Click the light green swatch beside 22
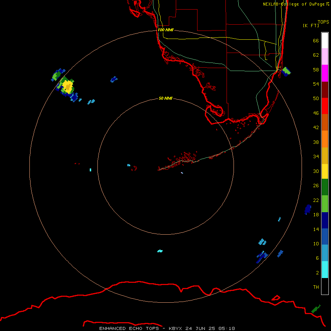Screen dimensions: 331x331 [x=325, y=204]
